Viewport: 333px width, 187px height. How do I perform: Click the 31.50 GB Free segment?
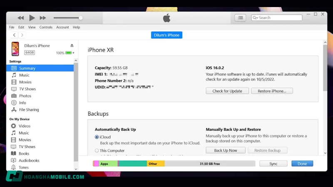coord(210,164)
